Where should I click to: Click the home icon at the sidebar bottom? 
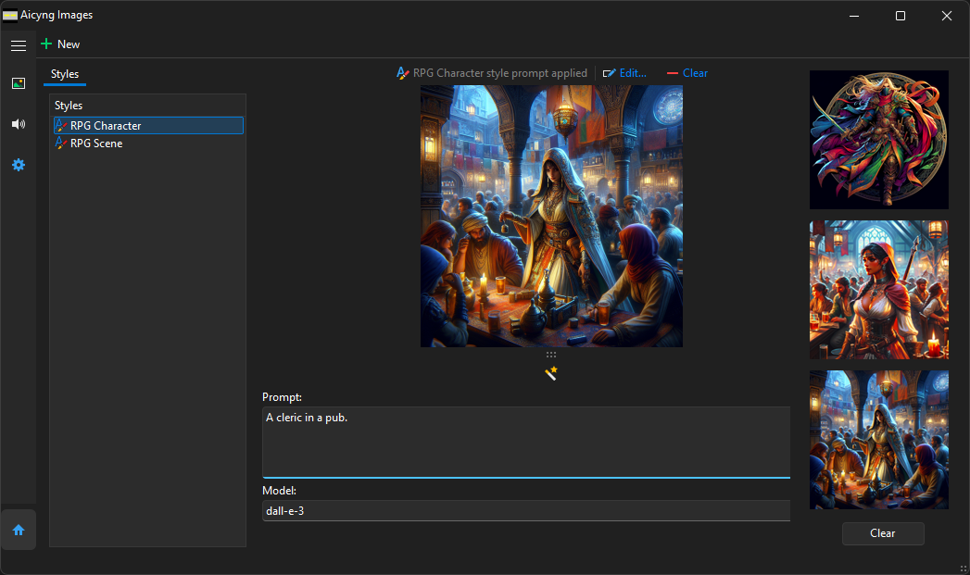pos(19,530)
